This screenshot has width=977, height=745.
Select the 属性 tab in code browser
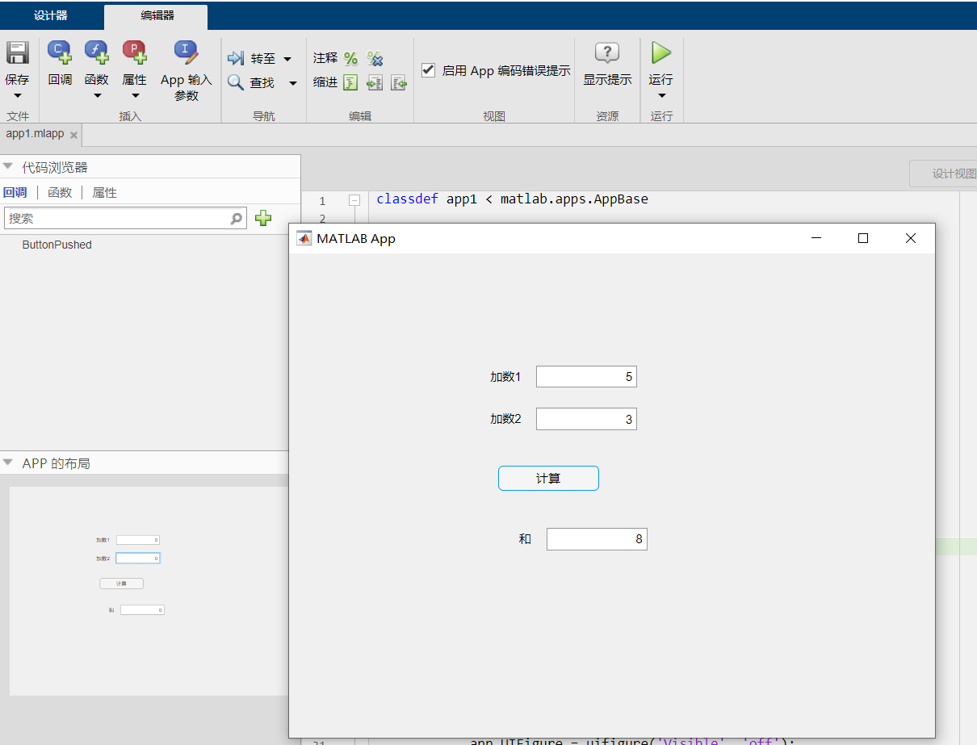pyautogui.click(x=105, y=192)
